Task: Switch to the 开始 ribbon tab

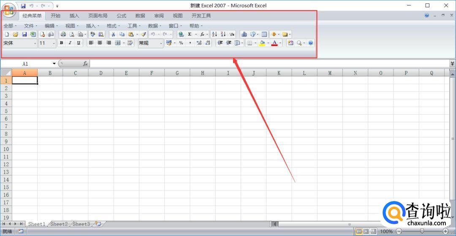Action: [56, 16]
